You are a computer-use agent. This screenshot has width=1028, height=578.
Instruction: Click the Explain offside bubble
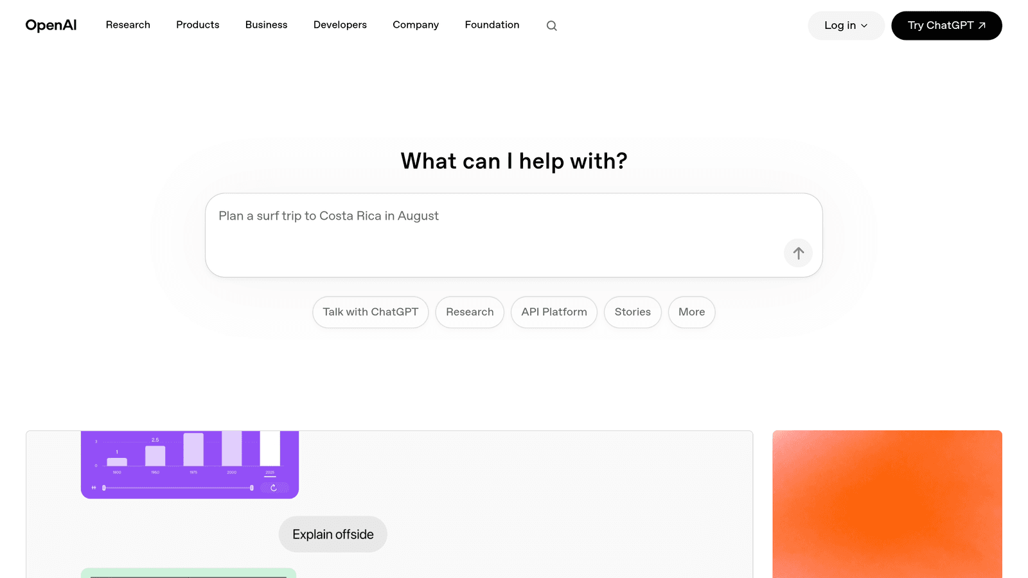click(x=333, y=534)
